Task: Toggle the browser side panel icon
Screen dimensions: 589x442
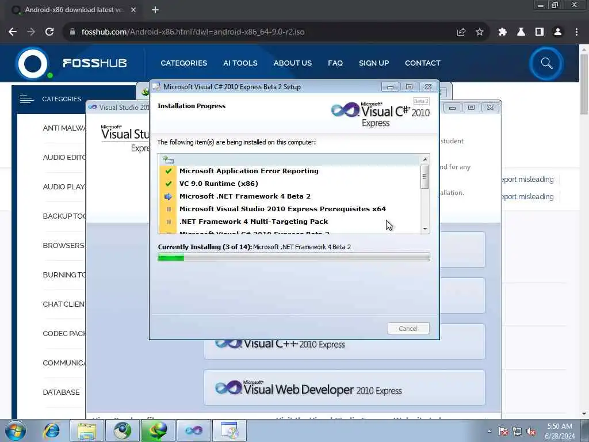Action: tap(540, 32)
